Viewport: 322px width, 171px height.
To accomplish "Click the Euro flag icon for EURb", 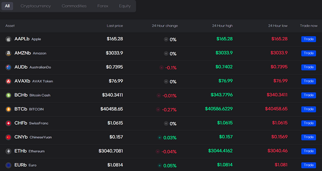I will click(x=8, y=165).
